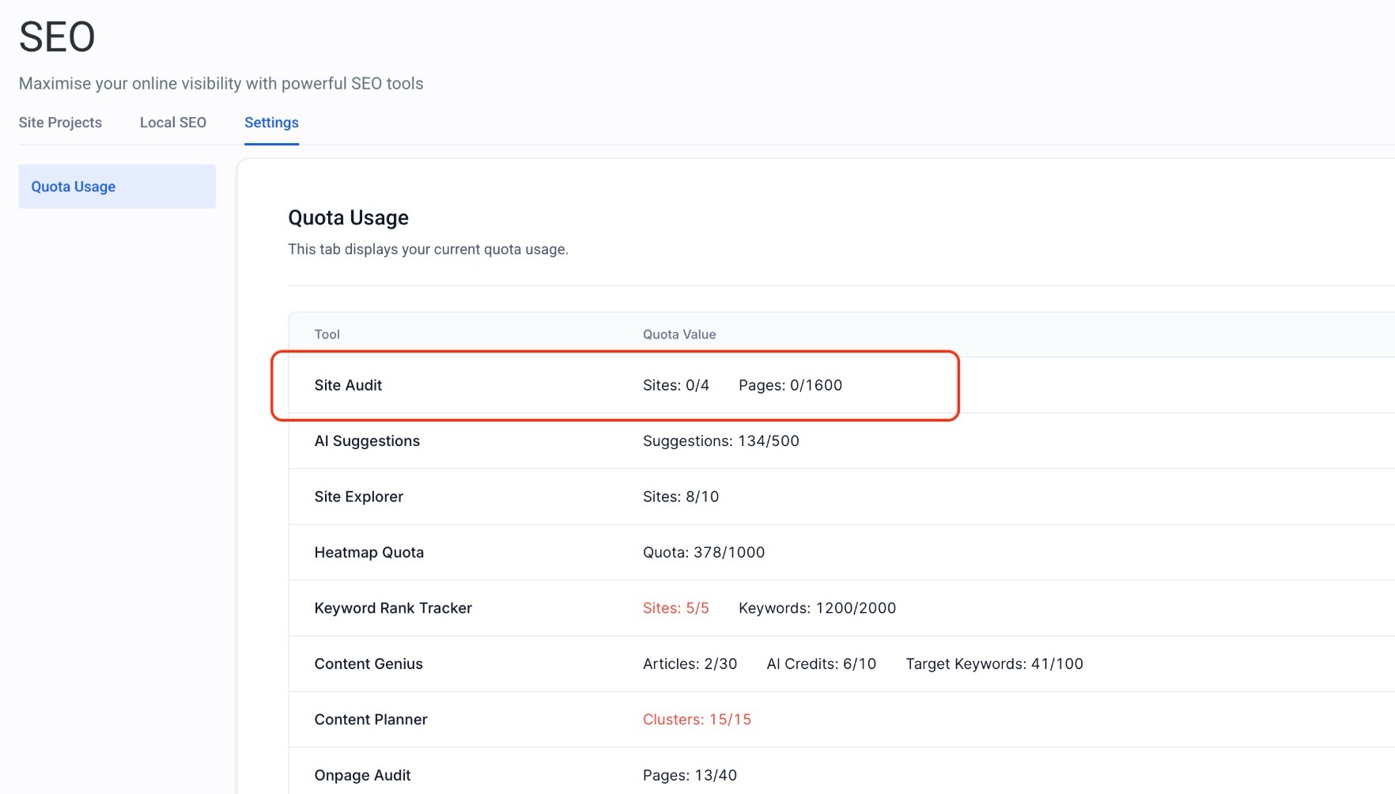Open the Site Projects tab

60,123
